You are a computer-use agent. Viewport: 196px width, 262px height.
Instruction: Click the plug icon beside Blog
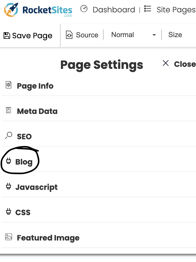9,161
